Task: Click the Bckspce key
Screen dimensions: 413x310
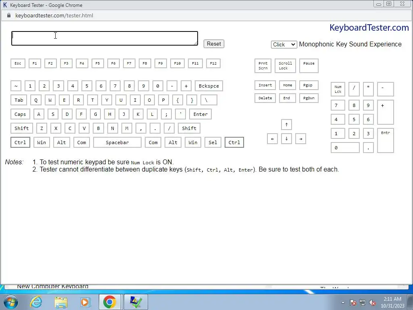Action: 209,86
